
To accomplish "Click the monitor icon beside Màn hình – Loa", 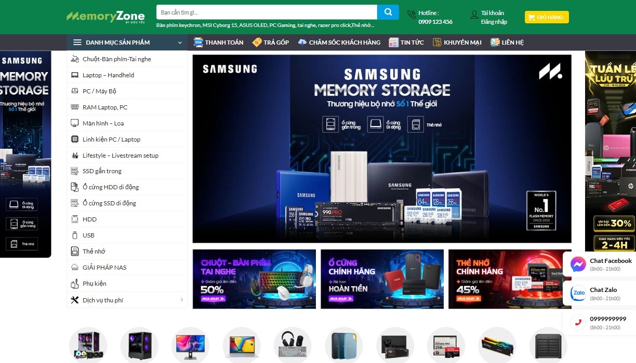I will [x=75, y=123].
